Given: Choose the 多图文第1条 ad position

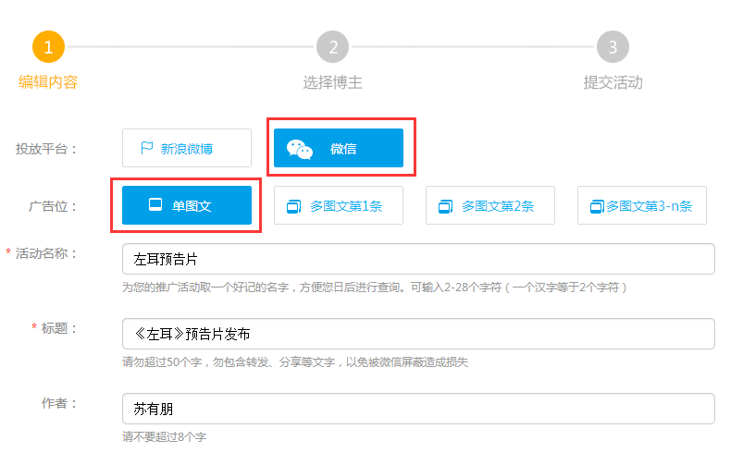Looking at the screenshot, I should click(339, 205).
